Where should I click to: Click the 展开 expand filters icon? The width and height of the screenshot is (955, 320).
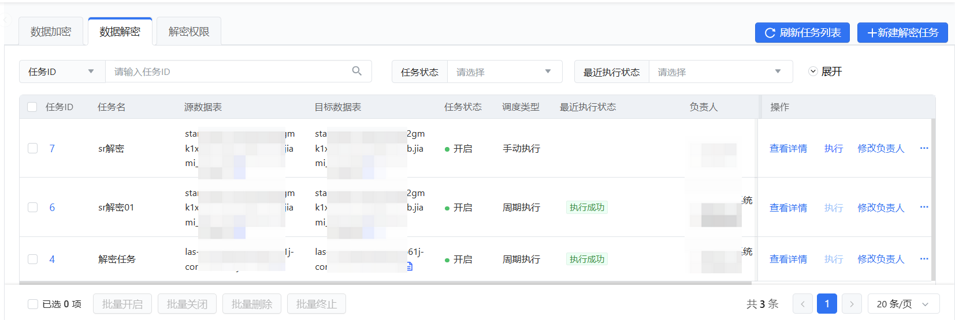(x=813, y=71)
